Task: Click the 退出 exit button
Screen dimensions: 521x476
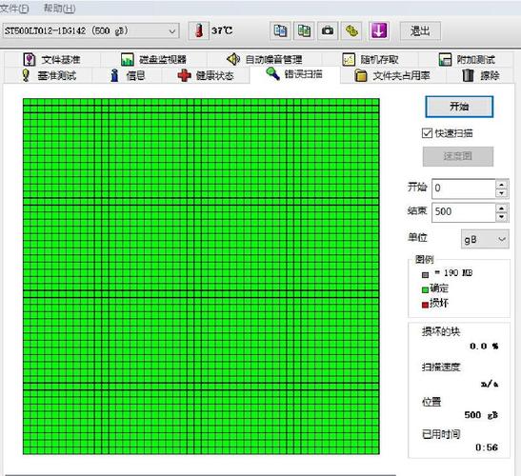Action: [420, 31]
